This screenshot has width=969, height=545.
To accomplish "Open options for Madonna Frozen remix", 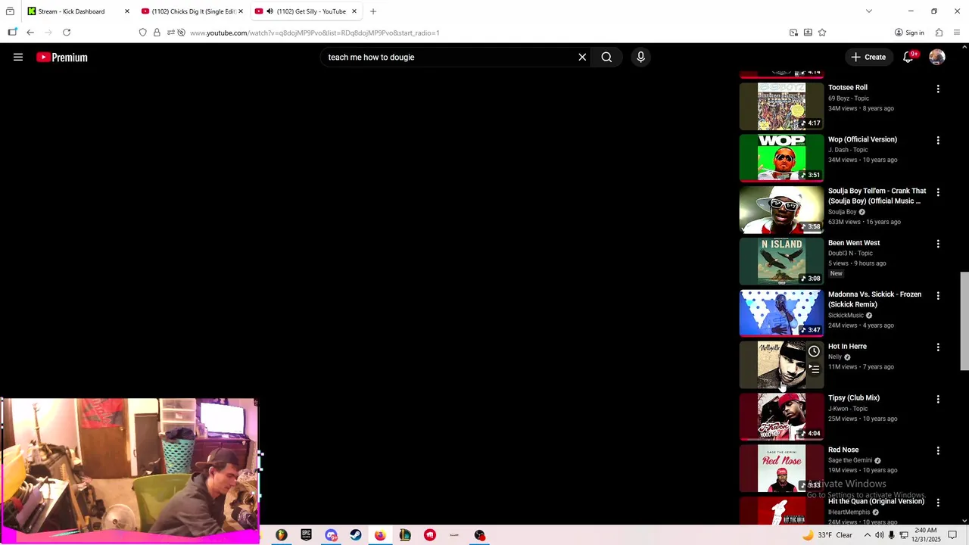I will pyautogui.click(x=938, y=296).
